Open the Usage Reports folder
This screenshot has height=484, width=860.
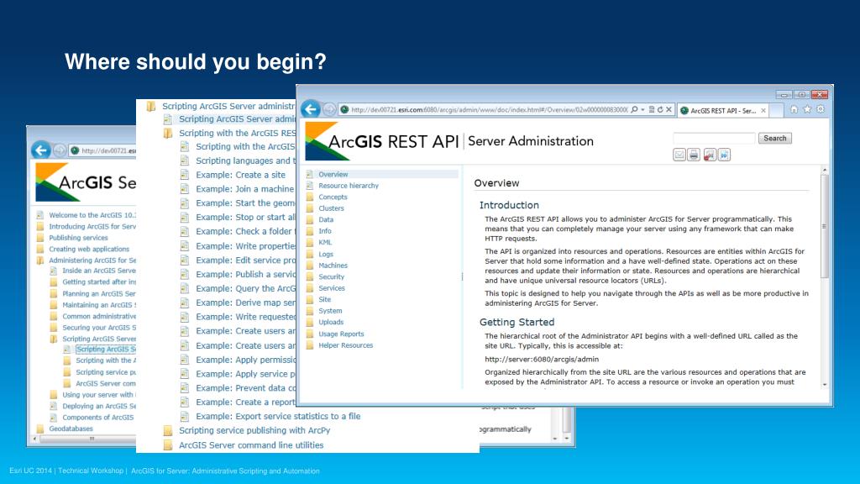tap(341, 334)
